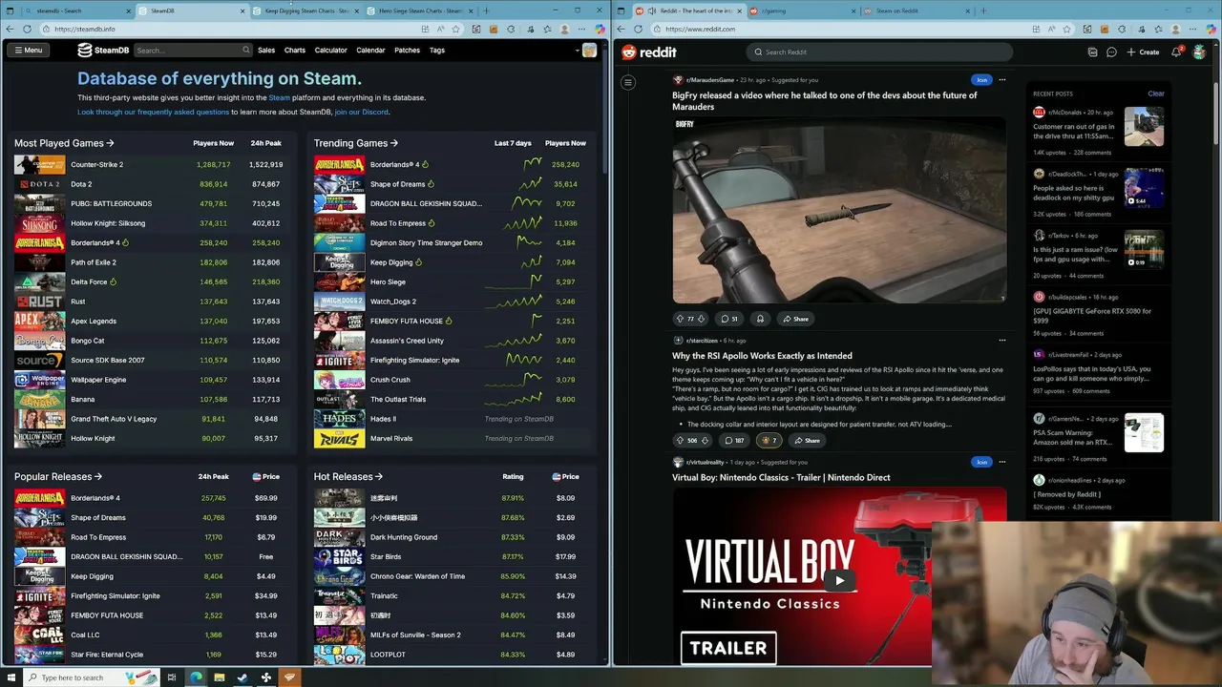Refresh the SteamDB browser window
The width and height of the screenshot is (1222, 687).
29,29
